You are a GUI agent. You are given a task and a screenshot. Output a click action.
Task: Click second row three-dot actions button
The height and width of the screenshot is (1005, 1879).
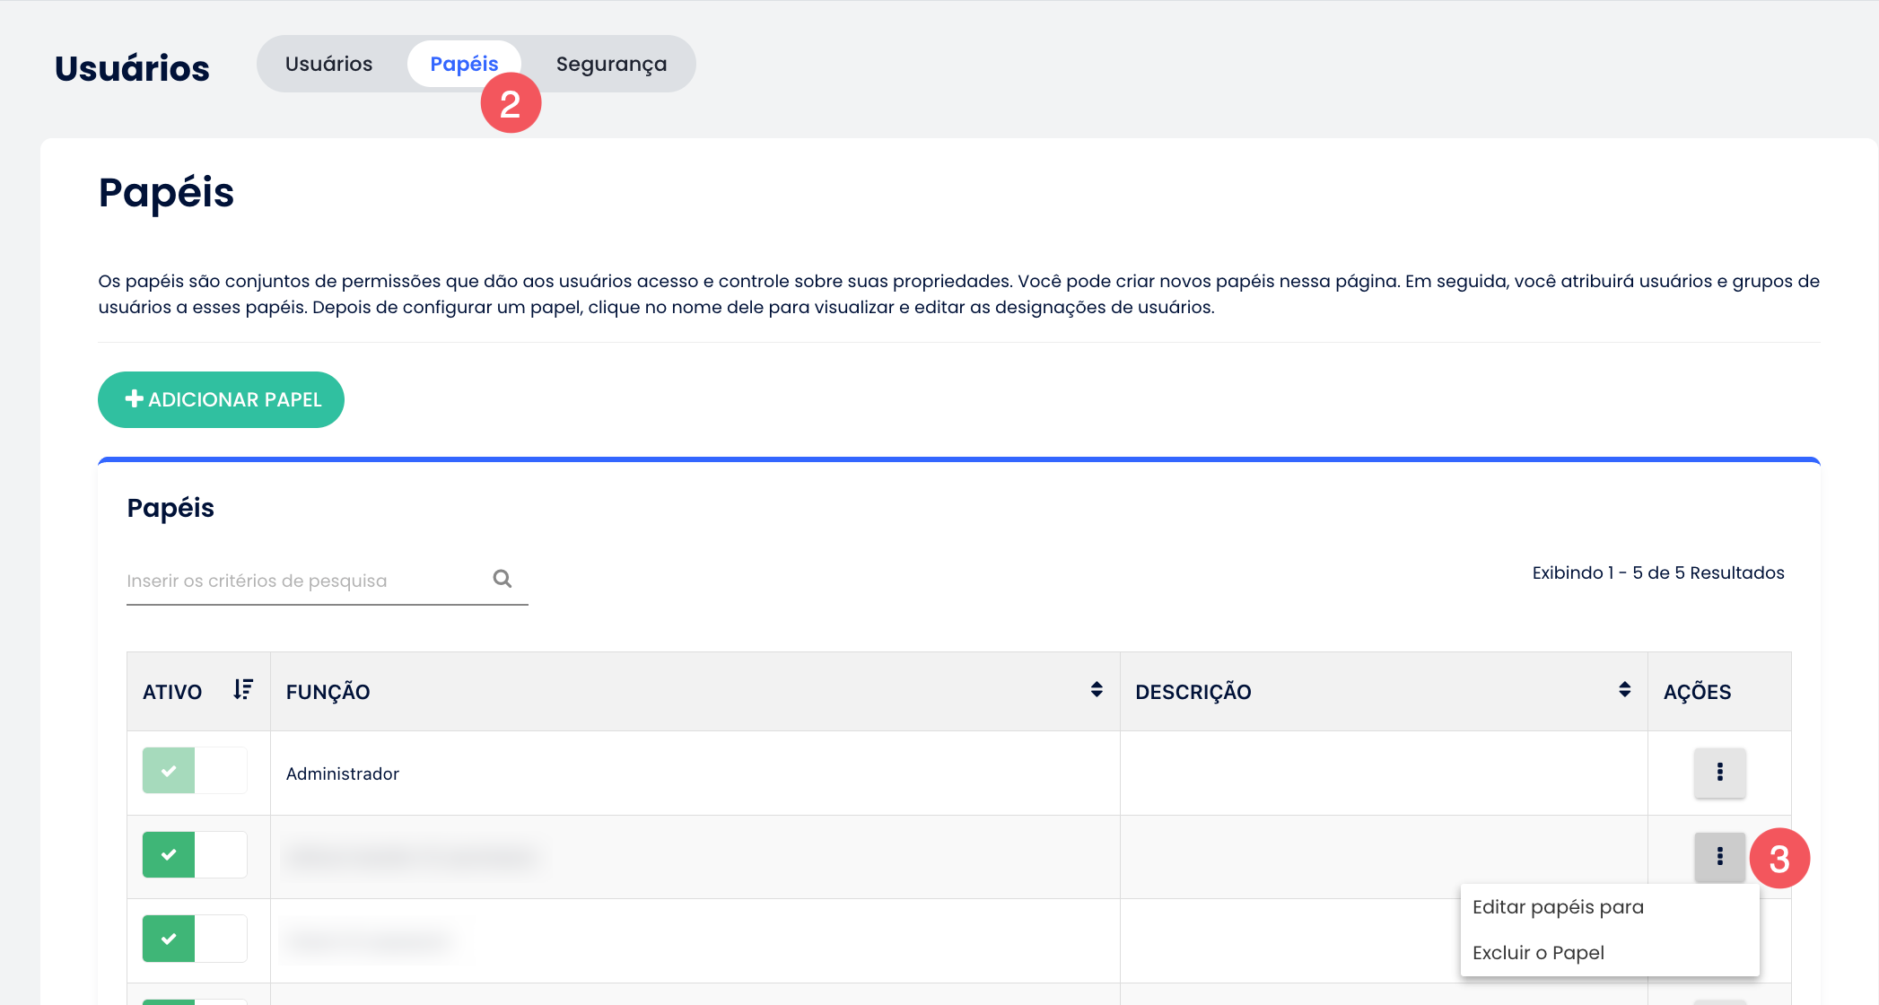click(x=1719, y=856)
